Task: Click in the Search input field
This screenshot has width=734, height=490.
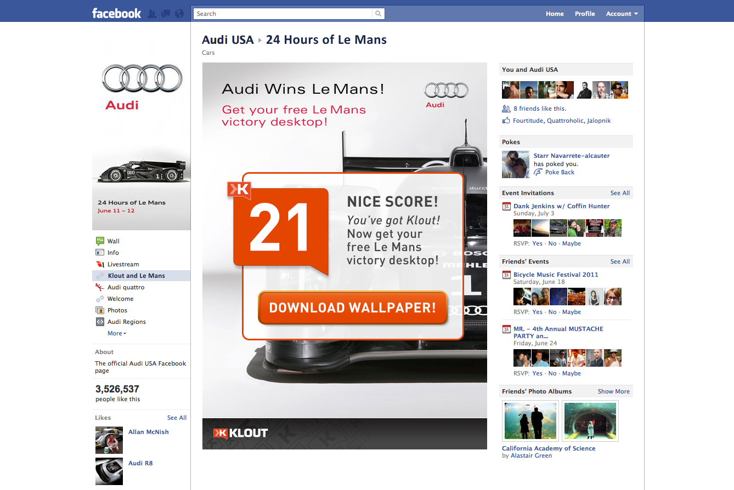Action: click(283, 14)
